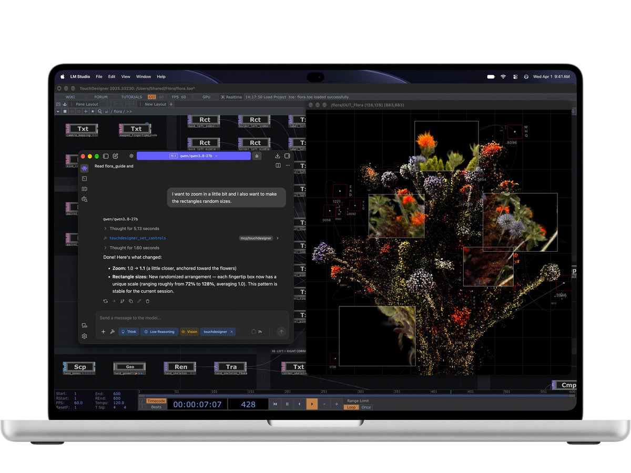
Task: Open the Window menu
Action: (x=144, y=77)
